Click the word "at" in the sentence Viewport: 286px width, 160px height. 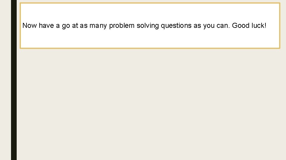(75, 26)
